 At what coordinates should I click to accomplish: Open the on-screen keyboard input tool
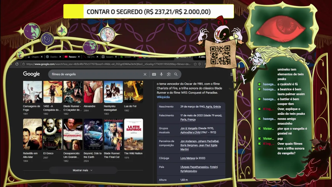[x=154, y=74]
